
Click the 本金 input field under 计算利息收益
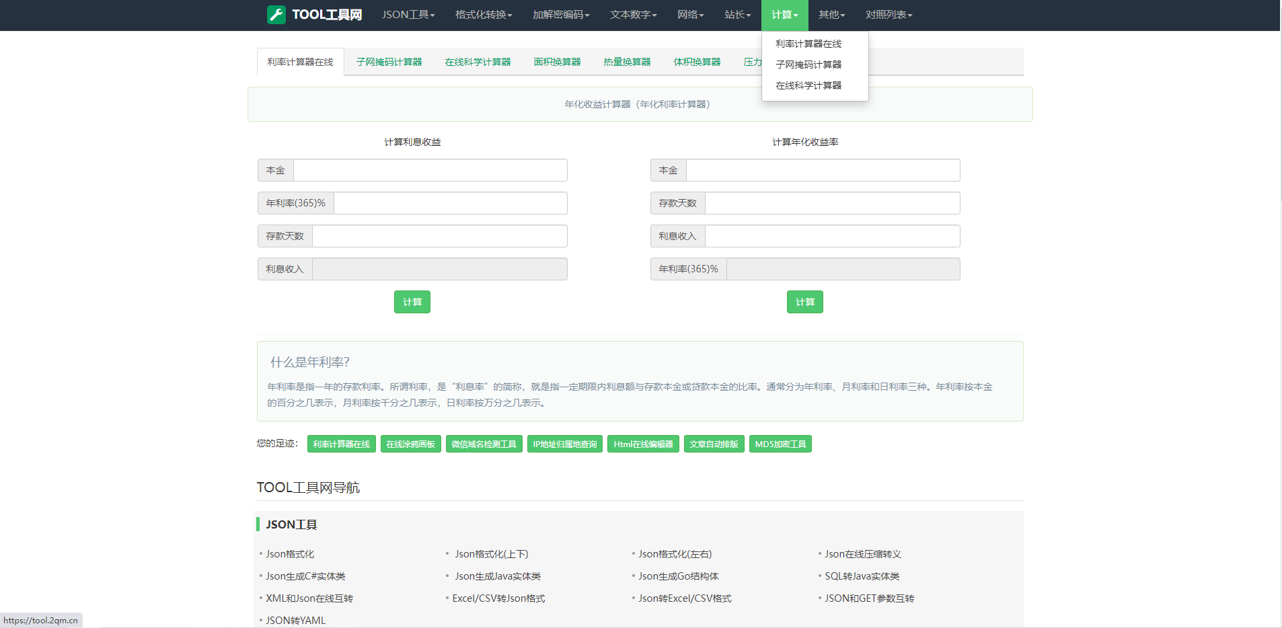coord(430,170)
